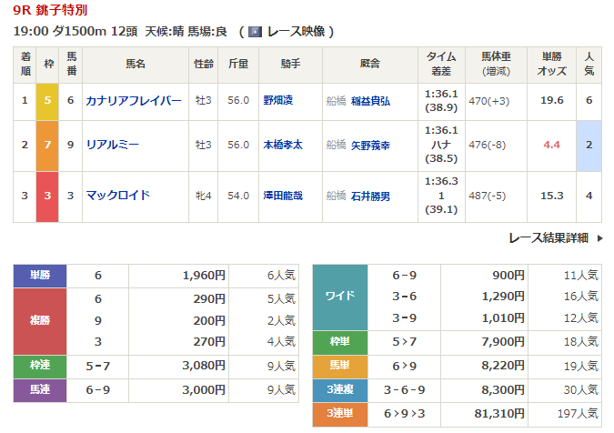Click the 3連単 payout label

339,414
